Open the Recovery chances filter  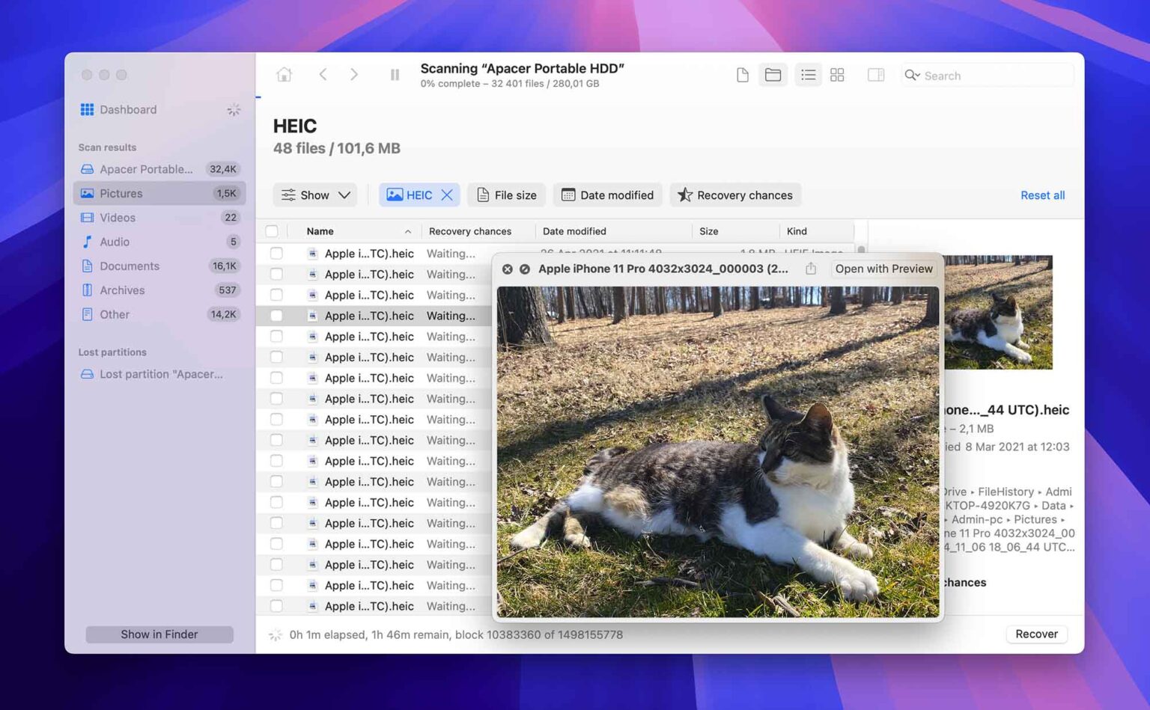(x=735, y=195)
